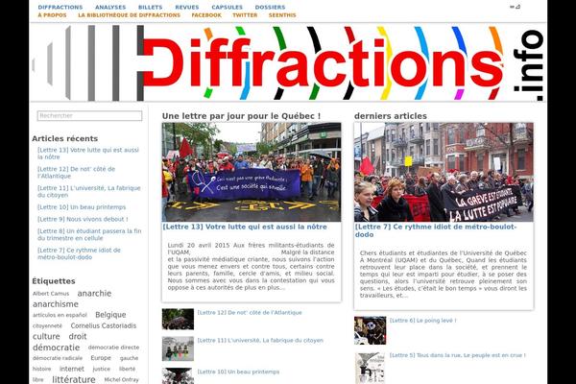Select the gauche tag
Image resolution: width=576 pixels, height=384 pixels.
pyautogui.click(x=129, y=358)
